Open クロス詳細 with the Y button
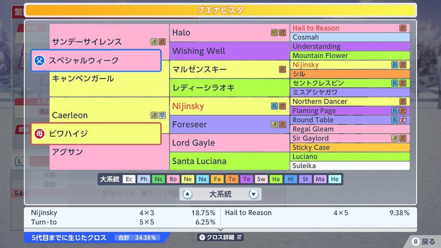441x248 pixels. click(220, 237)
